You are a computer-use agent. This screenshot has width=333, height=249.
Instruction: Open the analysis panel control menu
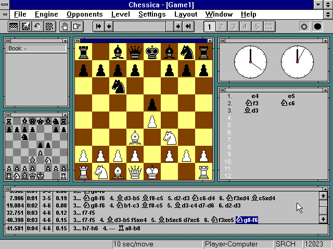click(8, 189)
